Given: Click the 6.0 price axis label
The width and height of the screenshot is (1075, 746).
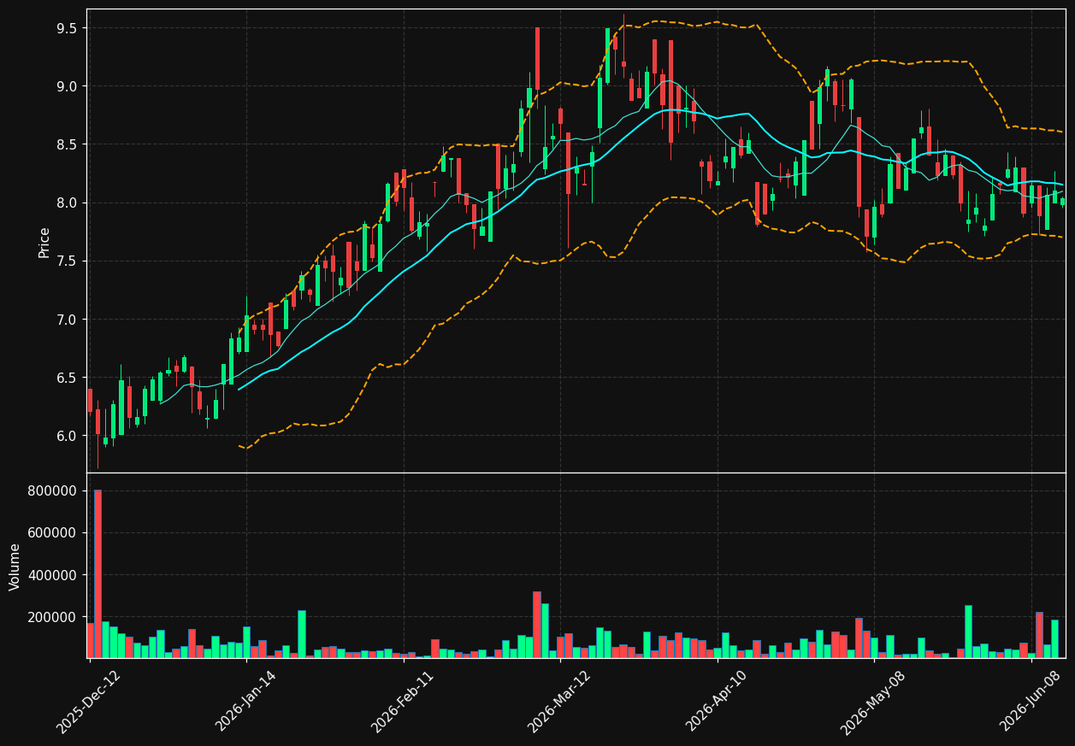Looking at the screenshot, I should point(68,436).
